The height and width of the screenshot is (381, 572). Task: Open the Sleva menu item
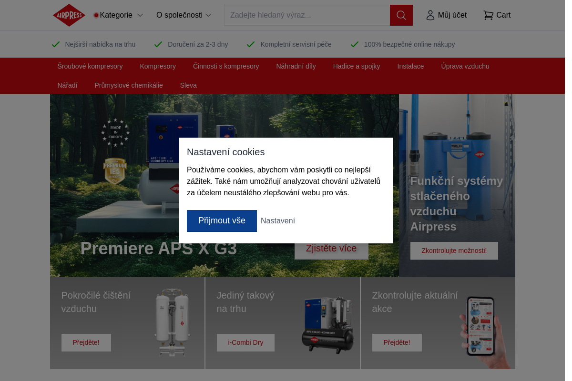point(188,85)
